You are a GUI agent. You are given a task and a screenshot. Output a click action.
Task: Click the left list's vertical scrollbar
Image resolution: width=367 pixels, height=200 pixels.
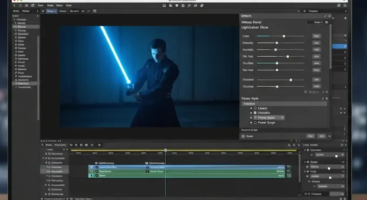[x=38, y=77]
